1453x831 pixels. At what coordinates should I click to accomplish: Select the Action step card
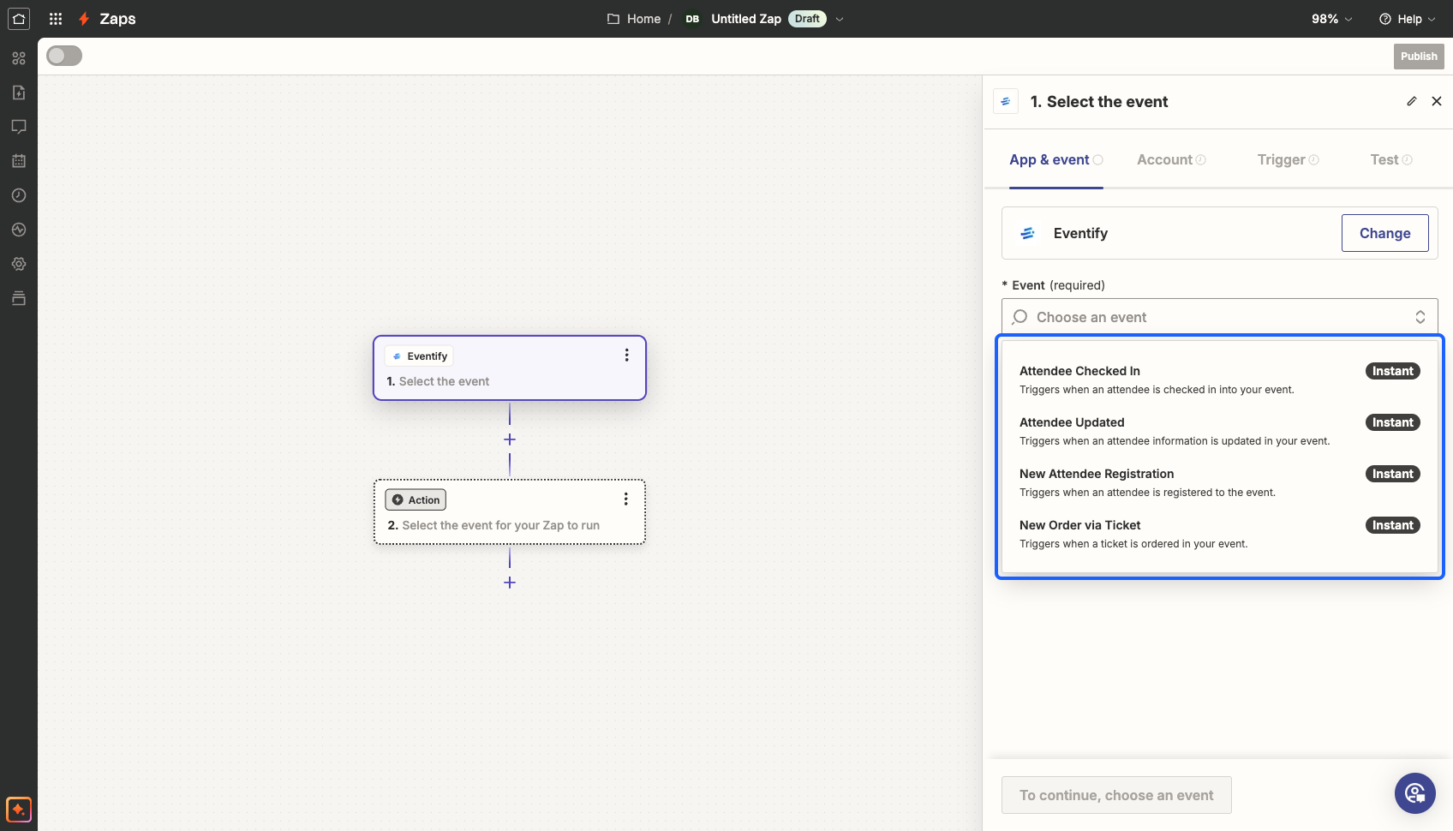tap(510, 511)
